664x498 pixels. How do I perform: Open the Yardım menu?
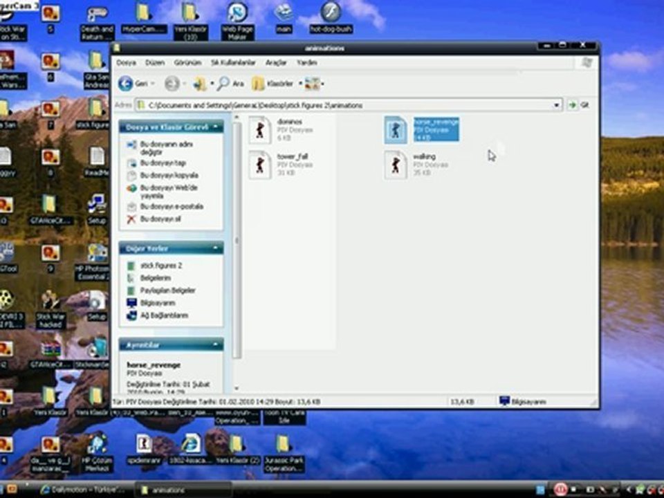(x=306, y=63)
